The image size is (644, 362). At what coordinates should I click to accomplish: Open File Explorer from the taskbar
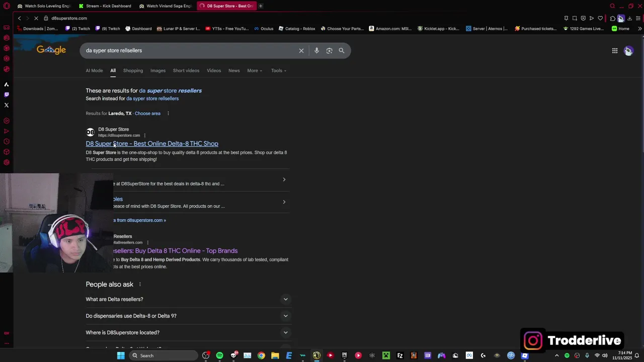pos(275,355)
